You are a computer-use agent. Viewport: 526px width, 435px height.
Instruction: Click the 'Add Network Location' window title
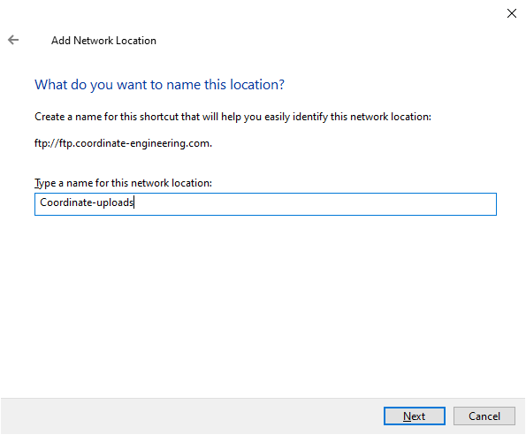[x=103, y=41]
